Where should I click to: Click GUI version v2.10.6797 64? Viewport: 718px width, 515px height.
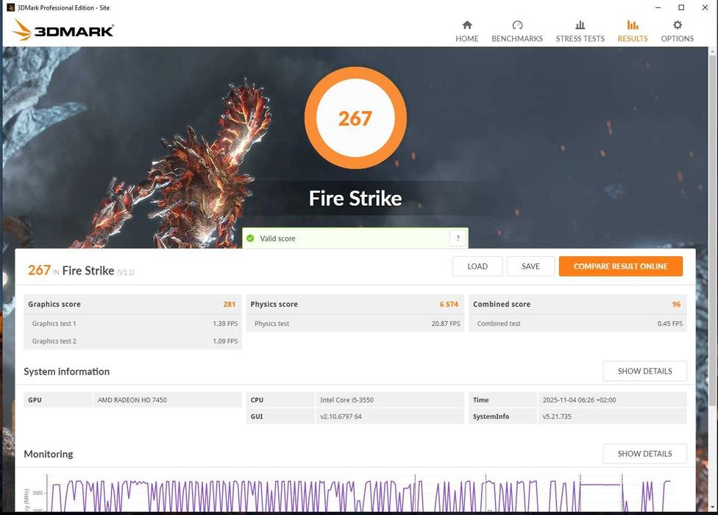coord(341,416)
